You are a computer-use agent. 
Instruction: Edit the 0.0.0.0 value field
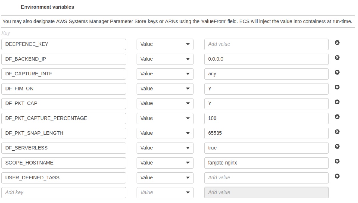coord(266,59)
